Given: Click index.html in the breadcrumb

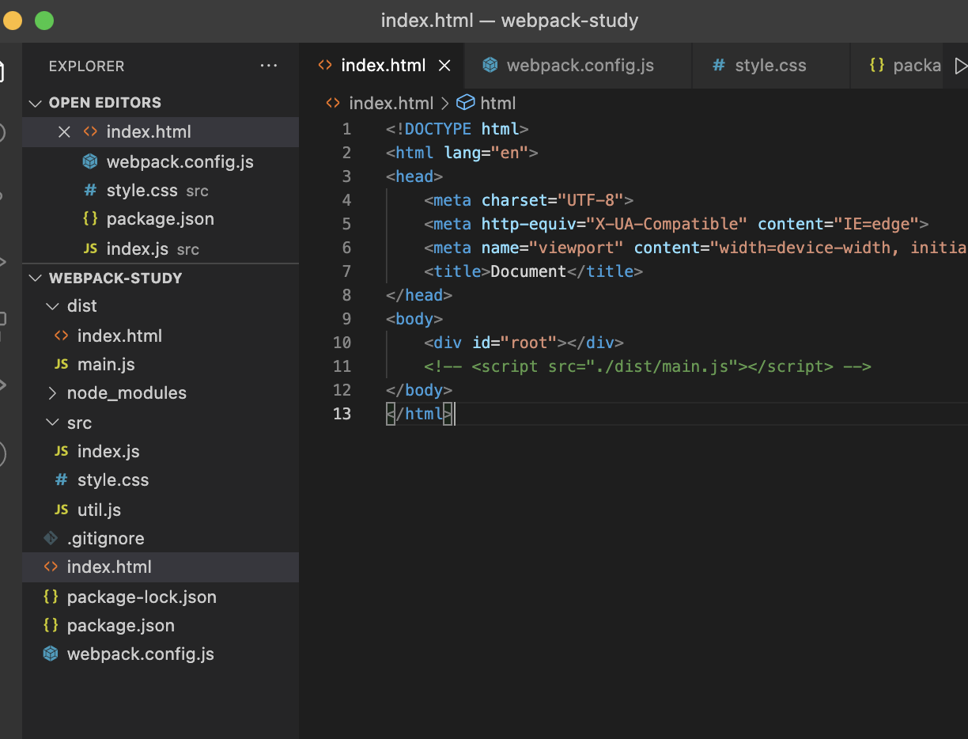Looking at the screenshot, I should pyautogui.click(x=391, y=103).
